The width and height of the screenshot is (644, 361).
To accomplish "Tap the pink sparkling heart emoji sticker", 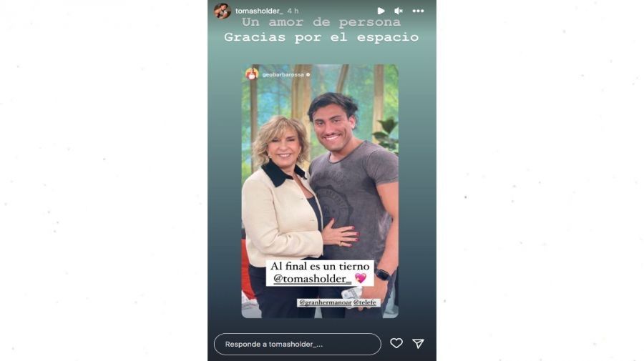I will tap(361, 279).
